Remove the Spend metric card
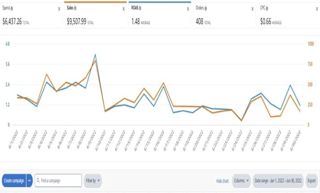Image resolution: width=320 pixels, height=193 pixels. coord(59,9)
